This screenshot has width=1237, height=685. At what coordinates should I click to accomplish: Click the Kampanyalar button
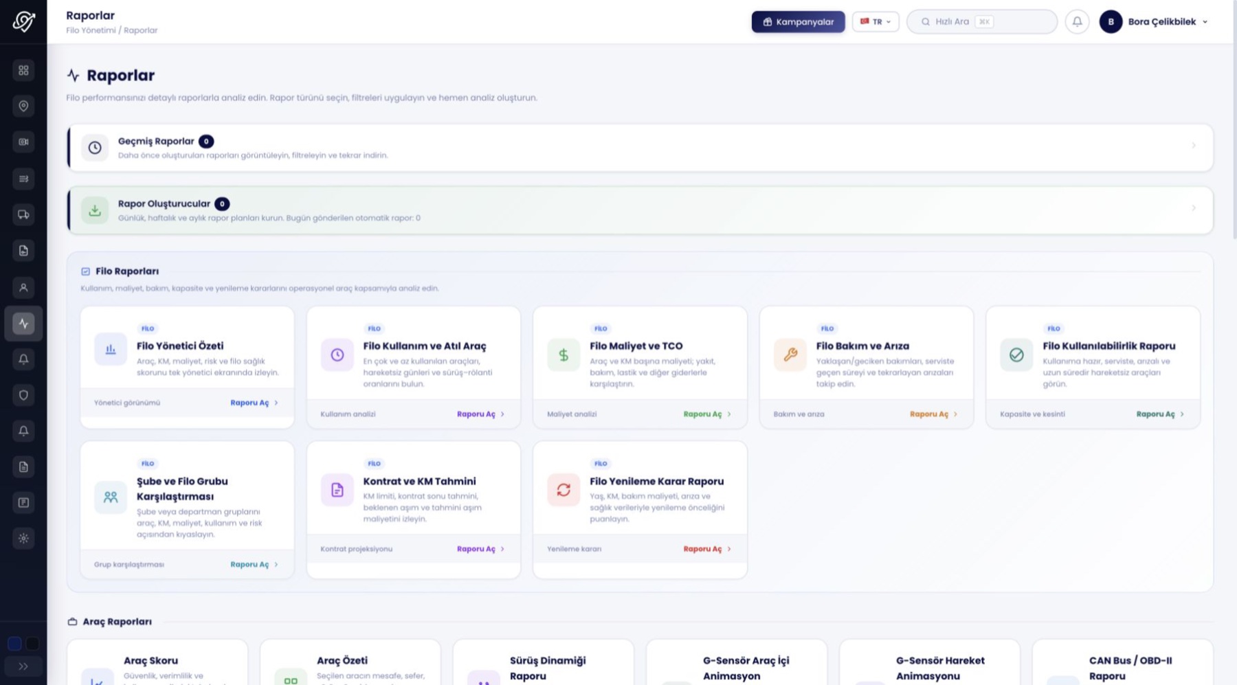click(x=798, y=22)
